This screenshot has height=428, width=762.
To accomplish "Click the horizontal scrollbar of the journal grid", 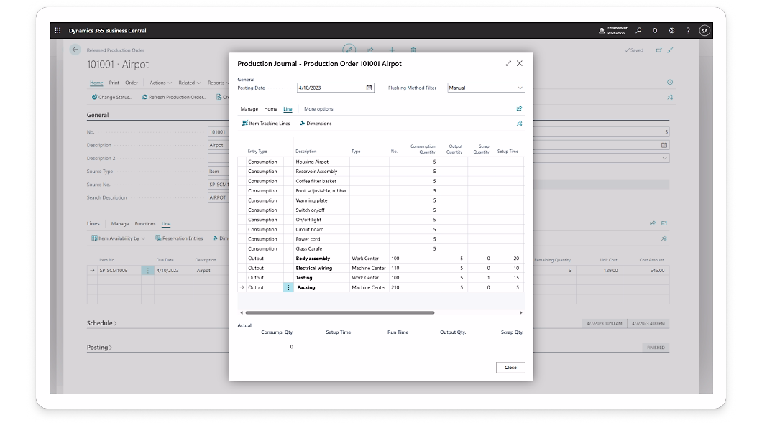I will click(x=340, y=312).
